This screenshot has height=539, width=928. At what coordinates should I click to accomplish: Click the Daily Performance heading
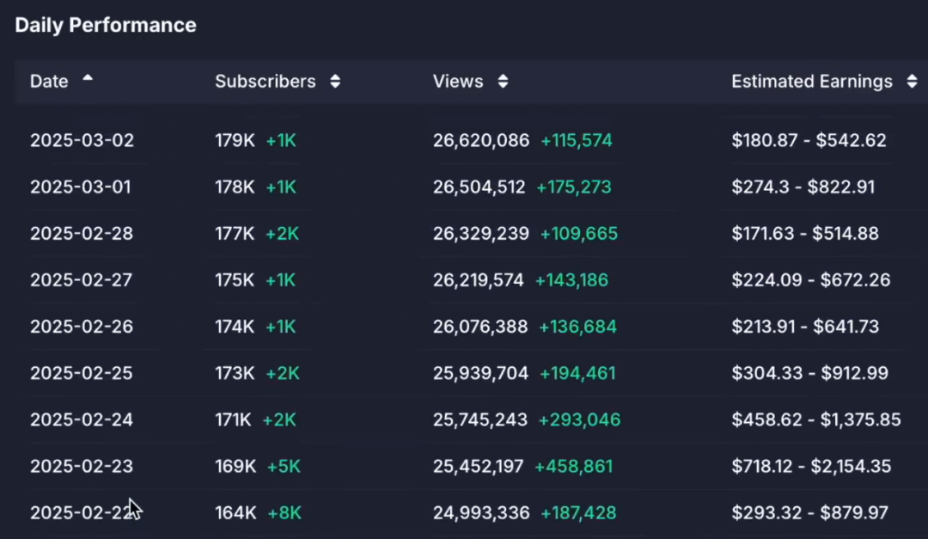click(x=106, y=26)
